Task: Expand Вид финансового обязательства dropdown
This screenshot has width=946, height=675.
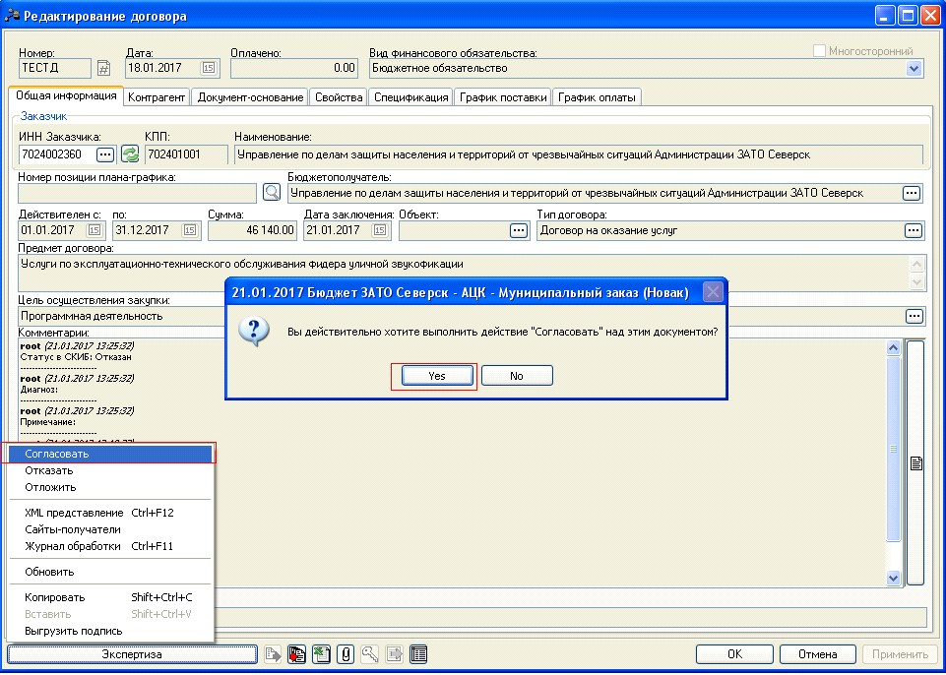Action: tap(914, 68)
